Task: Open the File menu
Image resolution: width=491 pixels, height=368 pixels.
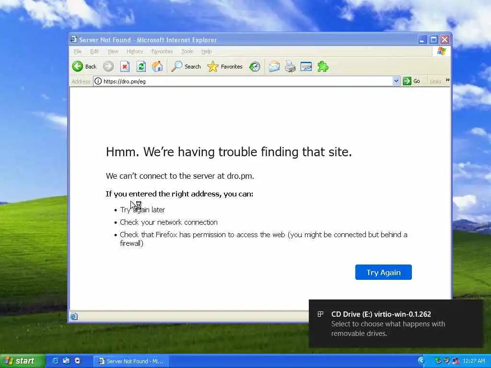Action: click(78, 51)
